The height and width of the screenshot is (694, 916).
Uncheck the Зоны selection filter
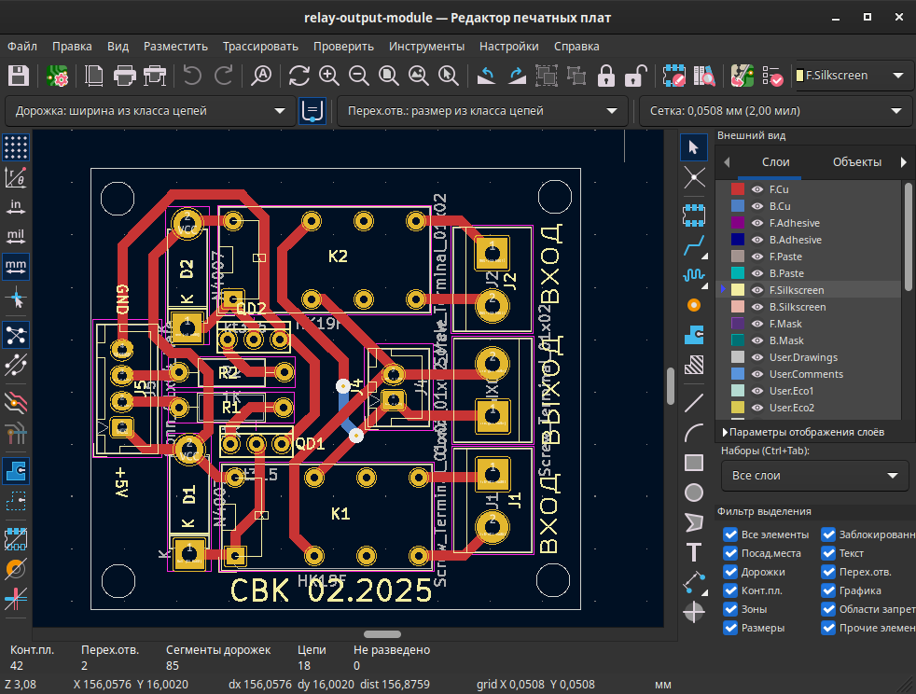tap(730, 609)
